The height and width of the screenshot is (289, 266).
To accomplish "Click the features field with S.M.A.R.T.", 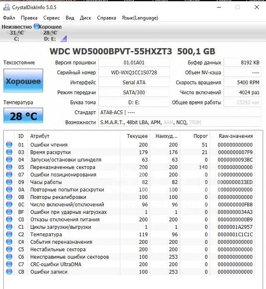I will click(180, 122).
